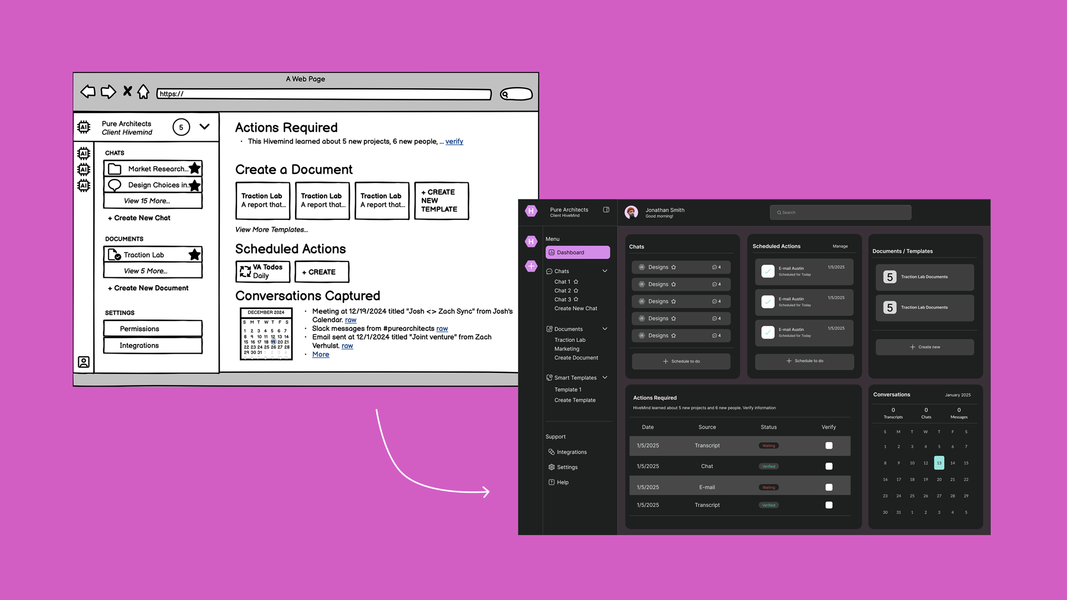Collapse the Chats menu section chevron
This screenshot has width=1067, height=600.
tap(605, 271)
